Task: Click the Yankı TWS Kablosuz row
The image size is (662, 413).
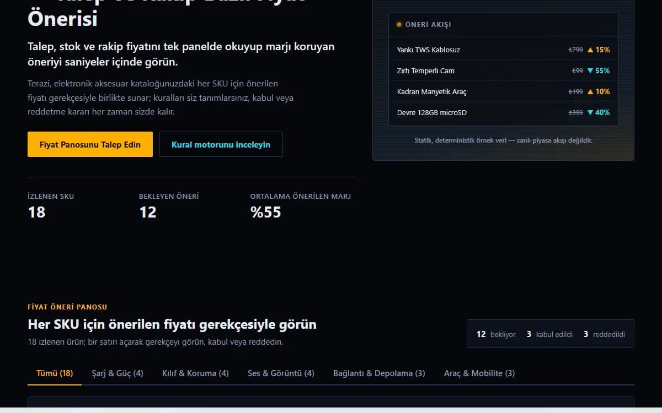Action: point(503,50)
